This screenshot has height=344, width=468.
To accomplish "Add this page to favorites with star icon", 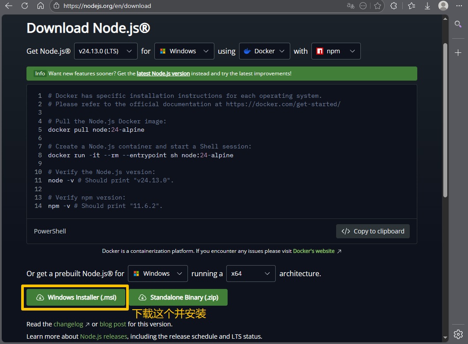I will click(378, 6).
